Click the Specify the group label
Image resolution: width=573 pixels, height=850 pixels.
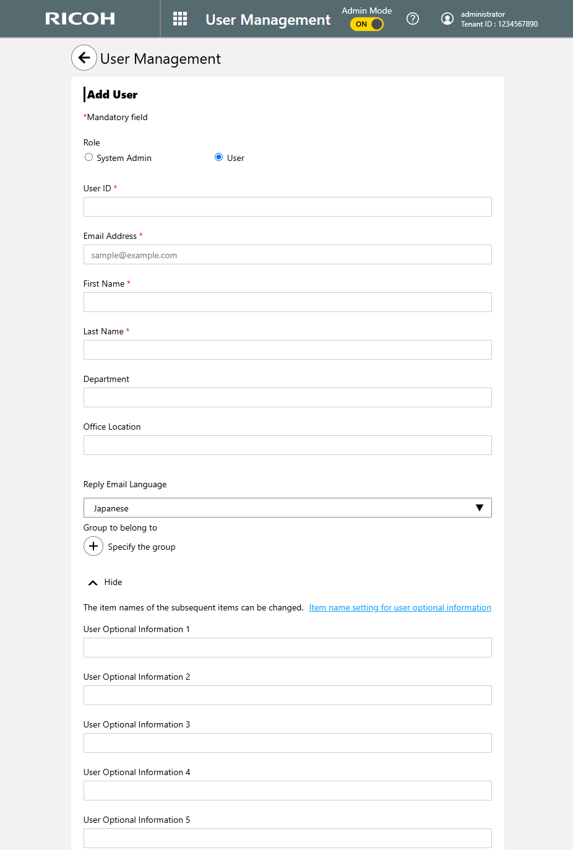click(x=142, y=547)
